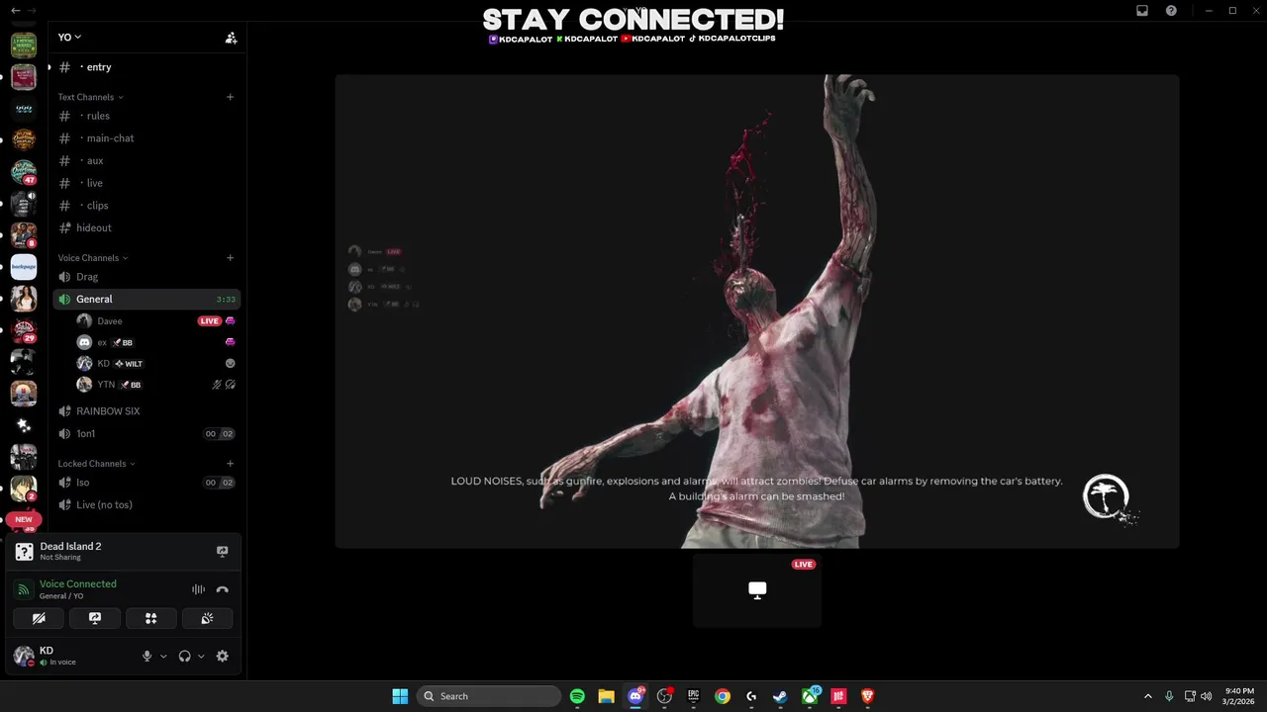The image size is (1267, 712).
Task: Join the Drag voice channel
Action: coord(146,277)
